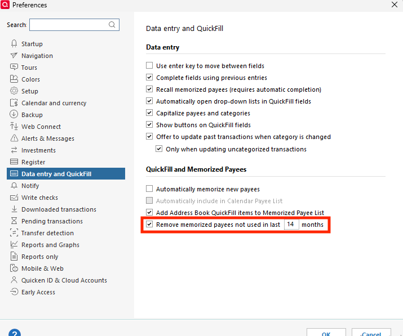Click the Downloaded transactions arrow icon
403x336 pixels.
point(14,209)
